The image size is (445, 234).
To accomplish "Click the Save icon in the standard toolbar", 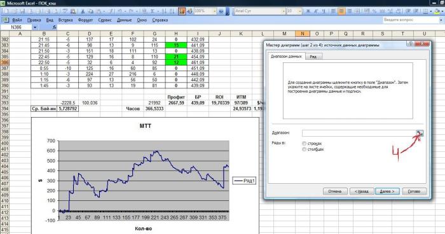I will click(22, 11).
